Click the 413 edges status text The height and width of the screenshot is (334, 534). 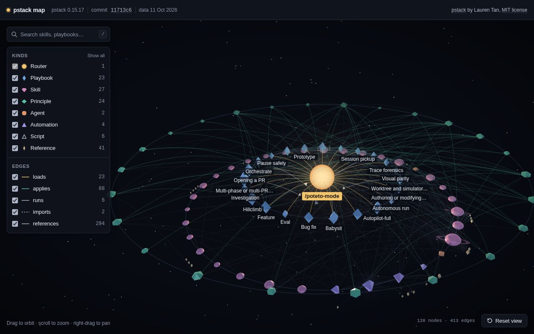pyautogui.click(x=462, y=321)
